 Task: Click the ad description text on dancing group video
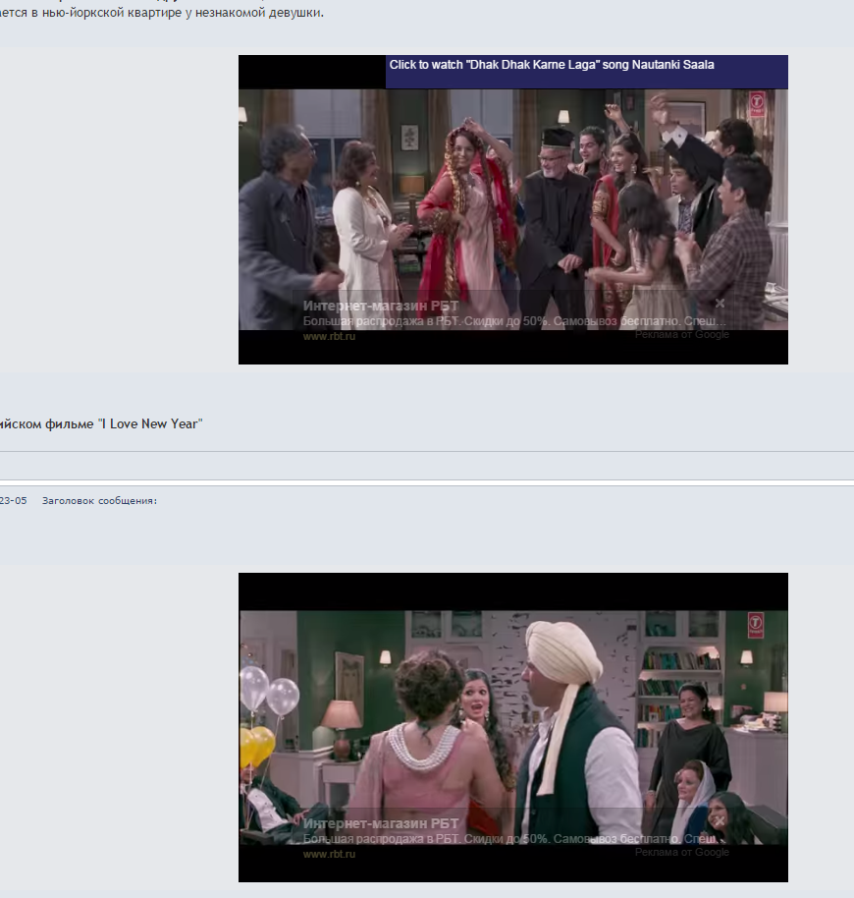tap(514, 321)
